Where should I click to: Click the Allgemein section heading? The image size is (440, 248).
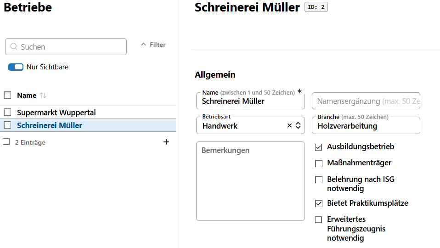point(215,74)
